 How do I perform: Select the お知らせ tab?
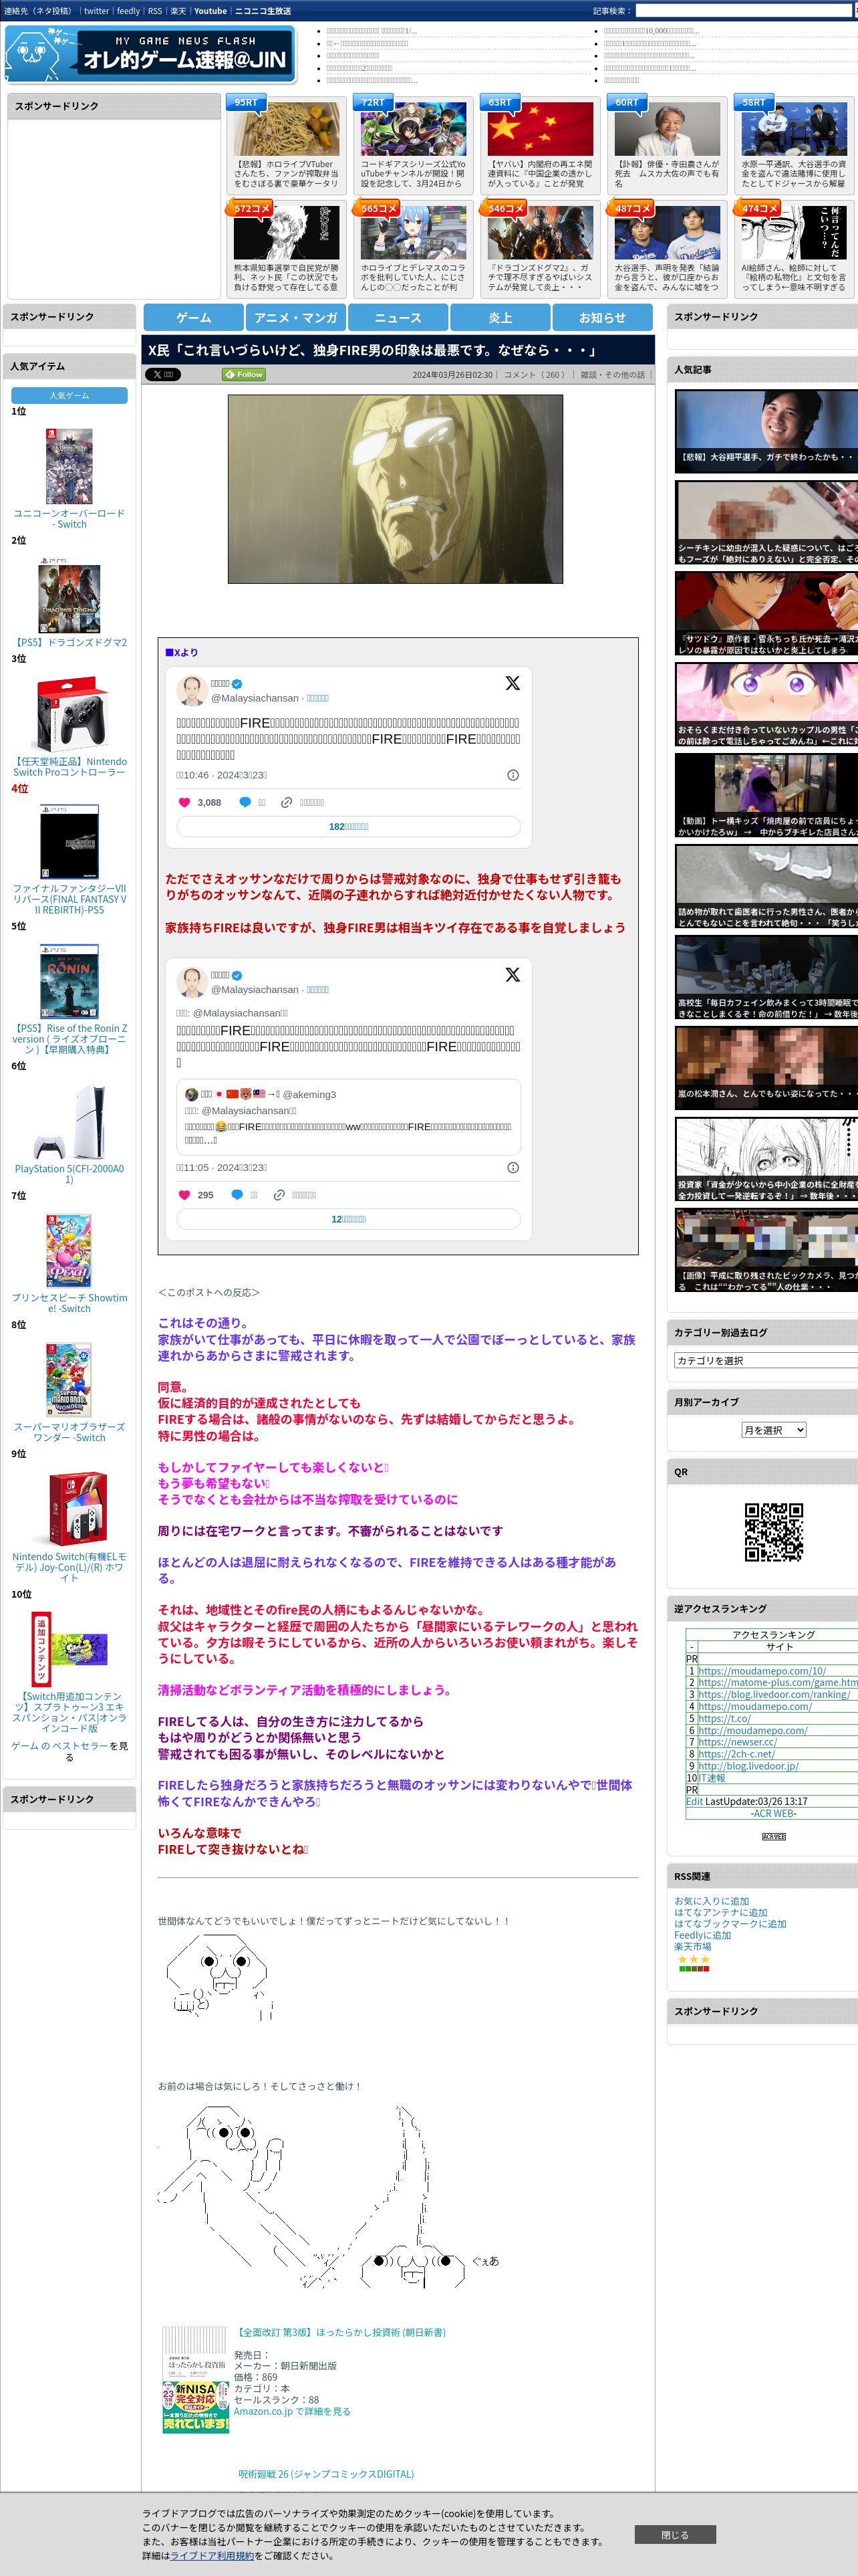click(x=602, y=317)
